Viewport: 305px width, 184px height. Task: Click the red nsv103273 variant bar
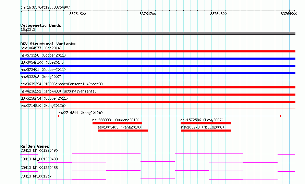(x=206, y=131)
